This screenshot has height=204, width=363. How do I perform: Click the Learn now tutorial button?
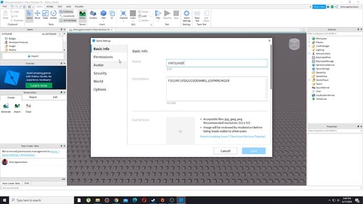coord(39,86)
